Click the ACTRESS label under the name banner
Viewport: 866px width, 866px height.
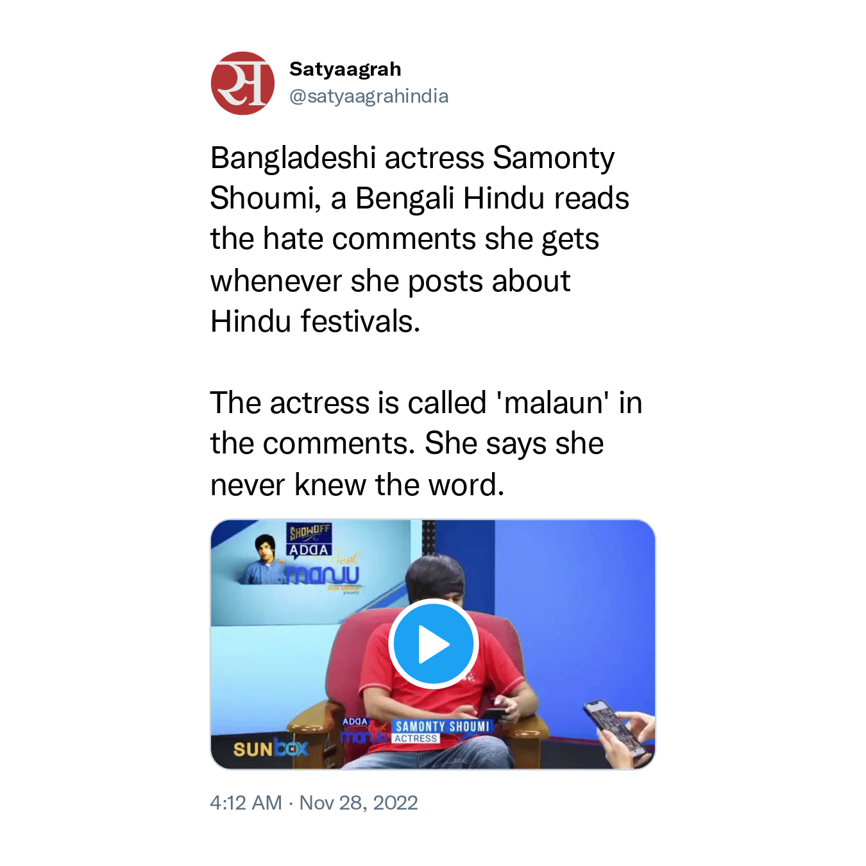[416, 738]
